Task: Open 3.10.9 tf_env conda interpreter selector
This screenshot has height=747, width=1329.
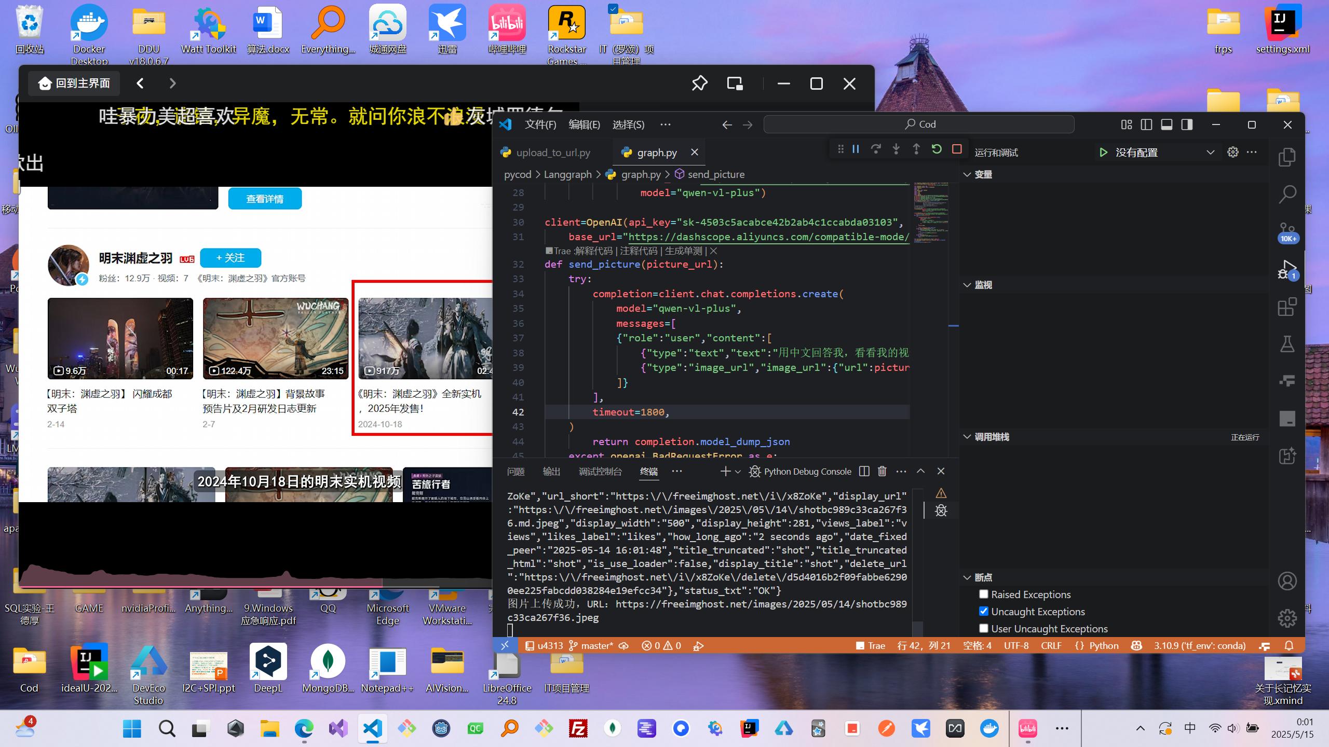Action: click(x=1200, y=645)
